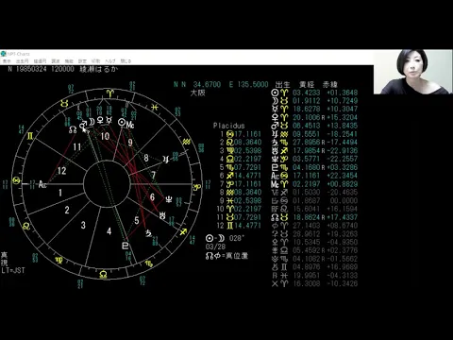Viewport: 453px width, 340px height.
Task: Click the Pluto glyph near the 4th house
Action: tap(125, 245)
